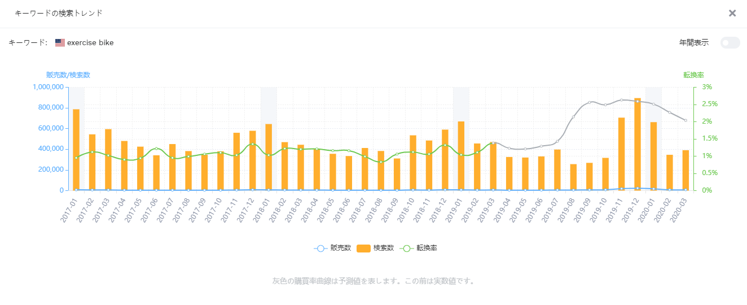
Task: Click the US flag icon beside keyword
Action: 60,42
